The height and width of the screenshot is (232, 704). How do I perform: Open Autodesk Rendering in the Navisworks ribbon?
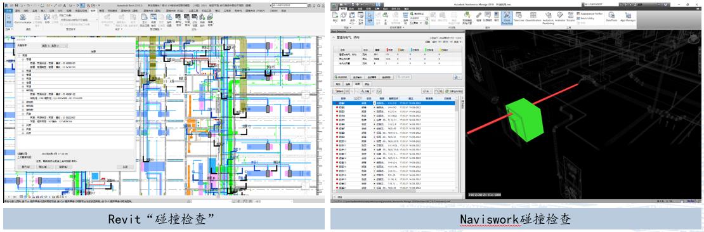pos(548,18)
